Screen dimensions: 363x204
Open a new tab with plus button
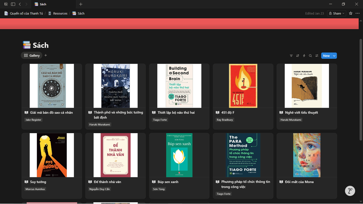(81, 4)
